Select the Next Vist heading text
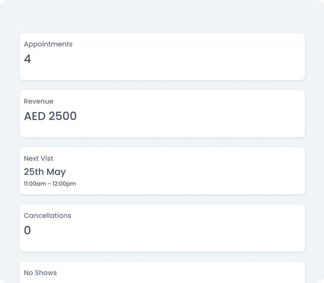 tap(38, 158)
